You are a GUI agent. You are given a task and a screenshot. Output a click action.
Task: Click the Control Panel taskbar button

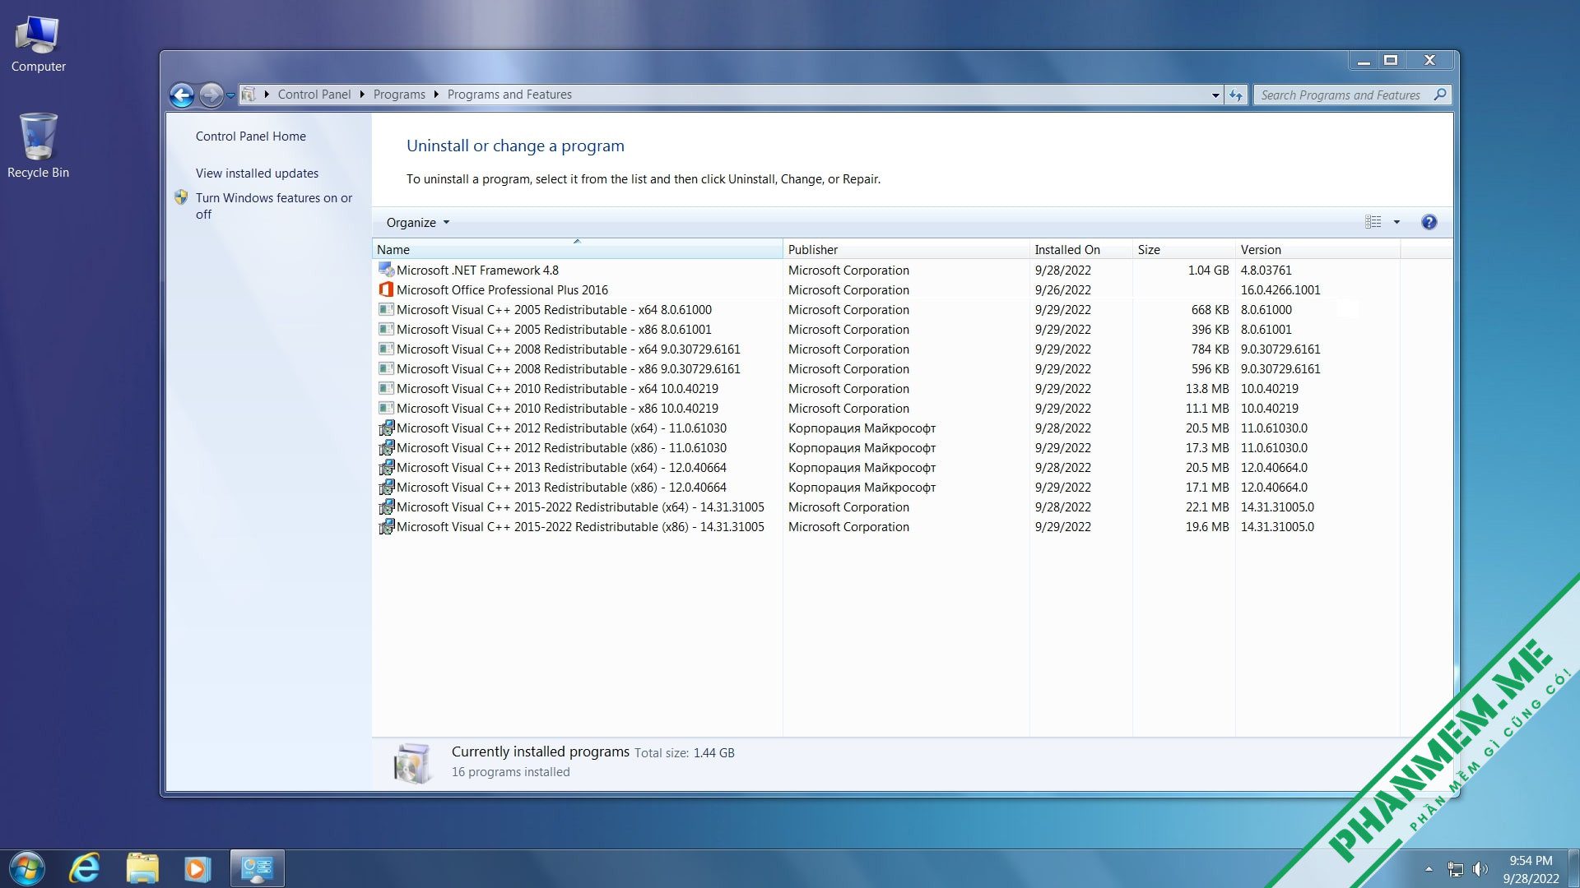(x=258, y=868)
